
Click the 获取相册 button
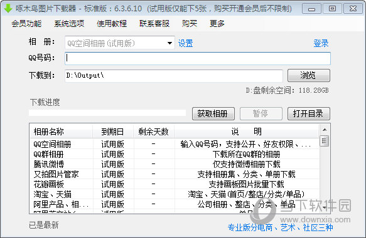point(213,113)
